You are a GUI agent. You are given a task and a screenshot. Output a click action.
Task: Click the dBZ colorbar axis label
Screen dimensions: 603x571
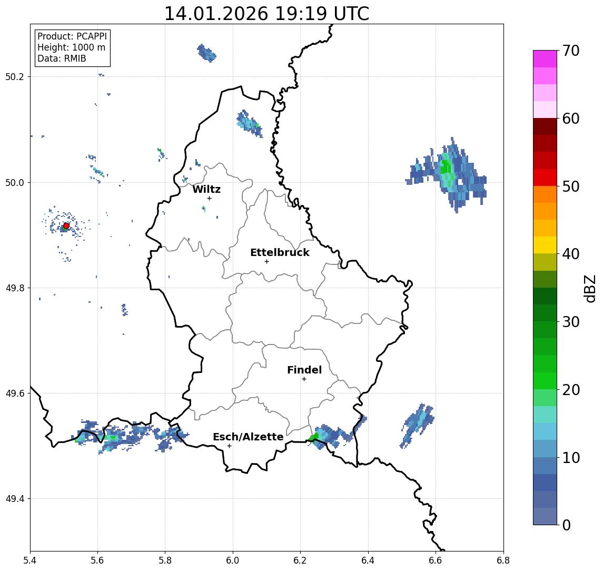[589, 289]
